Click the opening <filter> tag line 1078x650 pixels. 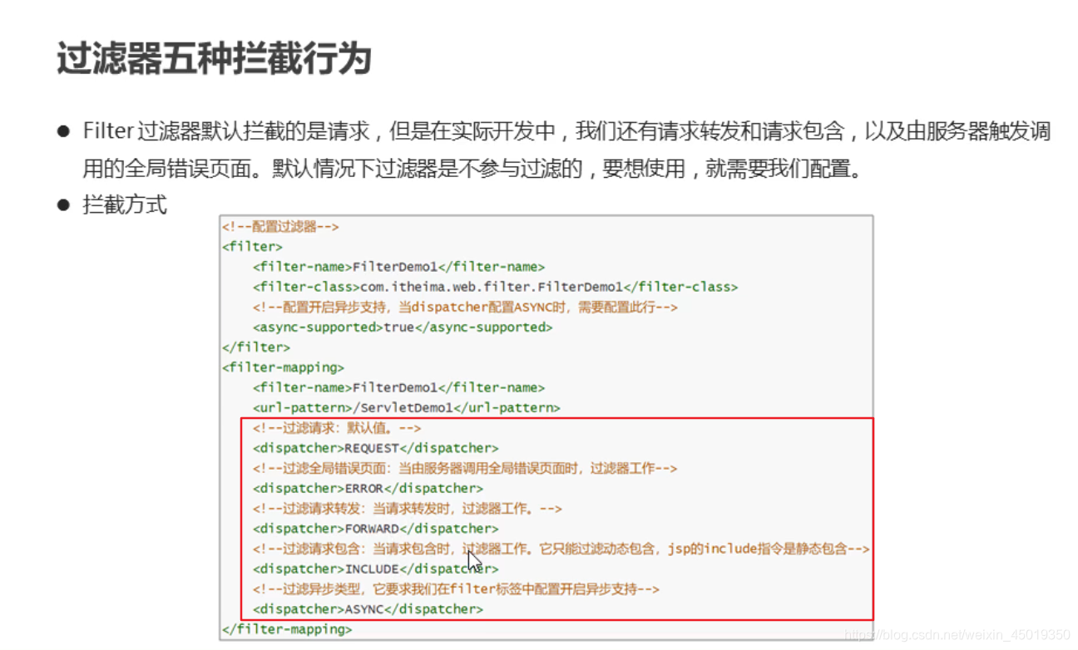252,247
